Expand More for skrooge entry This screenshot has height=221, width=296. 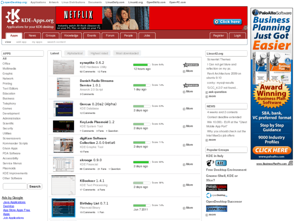tap(188, 164)
